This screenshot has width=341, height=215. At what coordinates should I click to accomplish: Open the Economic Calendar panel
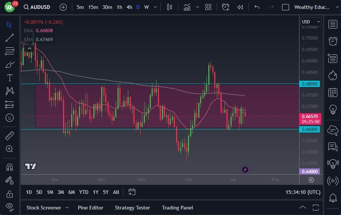[x=332, y=92]
